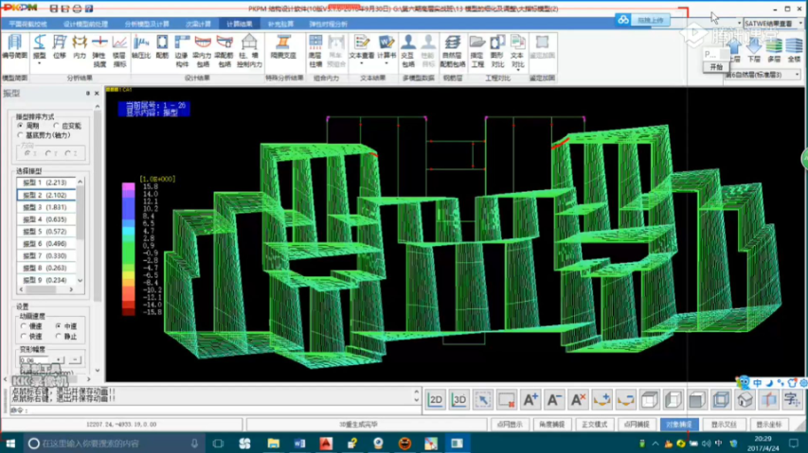Click the Windows search box
Screen dimensions: 808x453
click(x=113, y=444)
